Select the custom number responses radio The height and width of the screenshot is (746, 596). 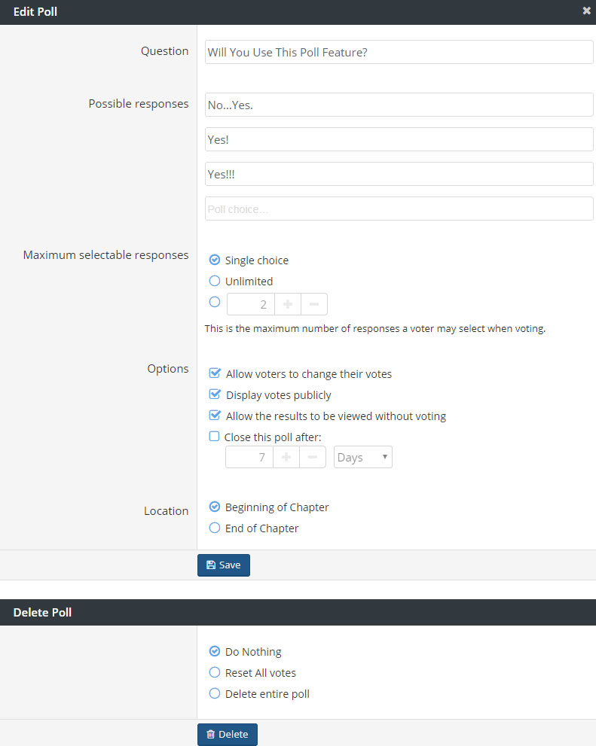click(215, 302)
